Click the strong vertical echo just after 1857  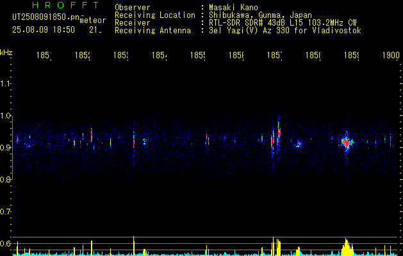tap(279, 132)
